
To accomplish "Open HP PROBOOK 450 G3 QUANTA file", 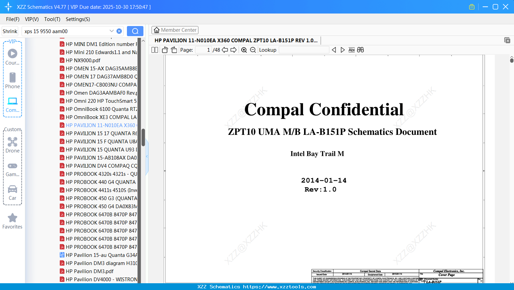I will [99, 198].
